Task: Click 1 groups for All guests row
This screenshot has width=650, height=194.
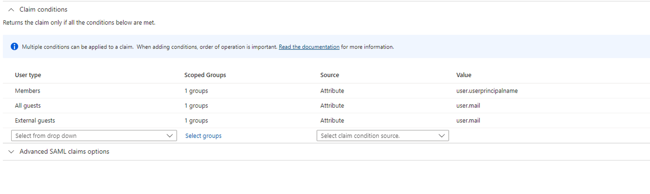Action: click(x=196, y=106)
